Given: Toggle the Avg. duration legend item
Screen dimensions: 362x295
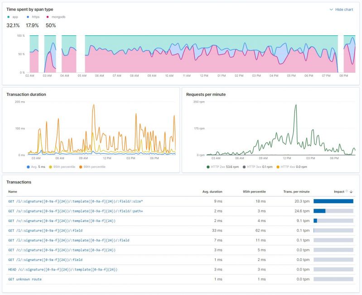Looking at the screenshot, I should coord(36,167).
